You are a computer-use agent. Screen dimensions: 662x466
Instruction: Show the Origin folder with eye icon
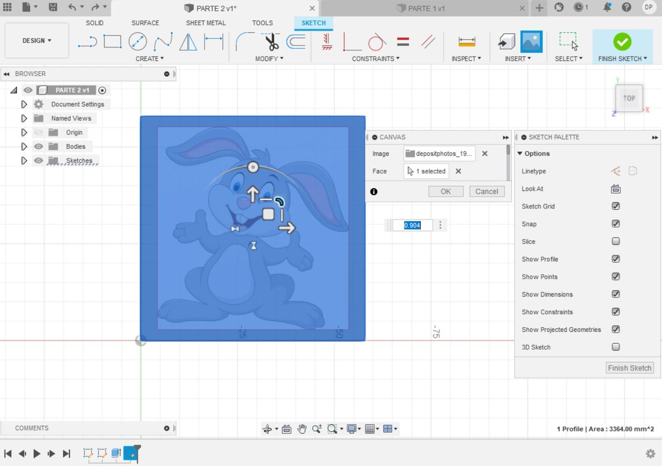pos(38,132)
